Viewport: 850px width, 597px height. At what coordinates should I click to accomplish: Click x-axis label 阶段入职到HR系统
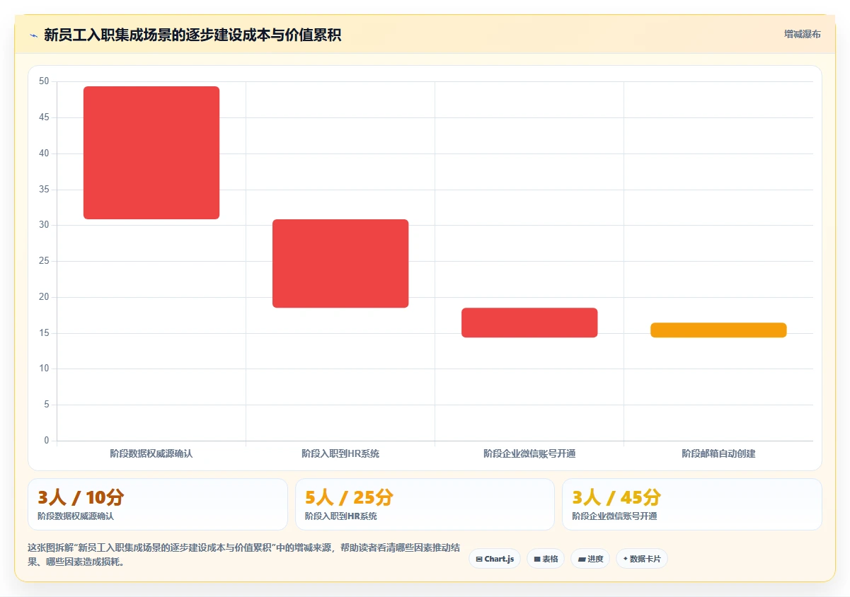click(x=340, y=453)
